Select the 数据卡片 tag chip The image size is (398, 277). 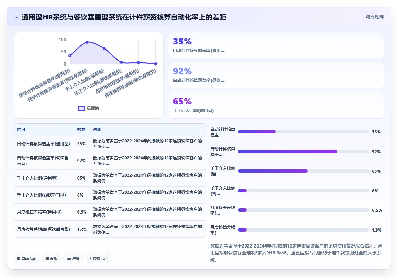(x=99, y=258)
